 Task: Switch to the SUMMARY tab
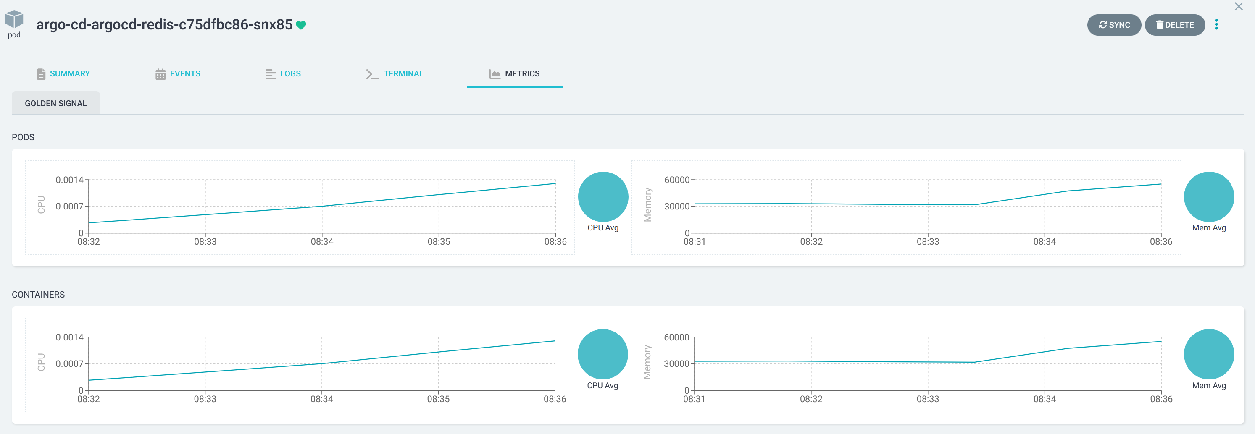coord(63,73)
